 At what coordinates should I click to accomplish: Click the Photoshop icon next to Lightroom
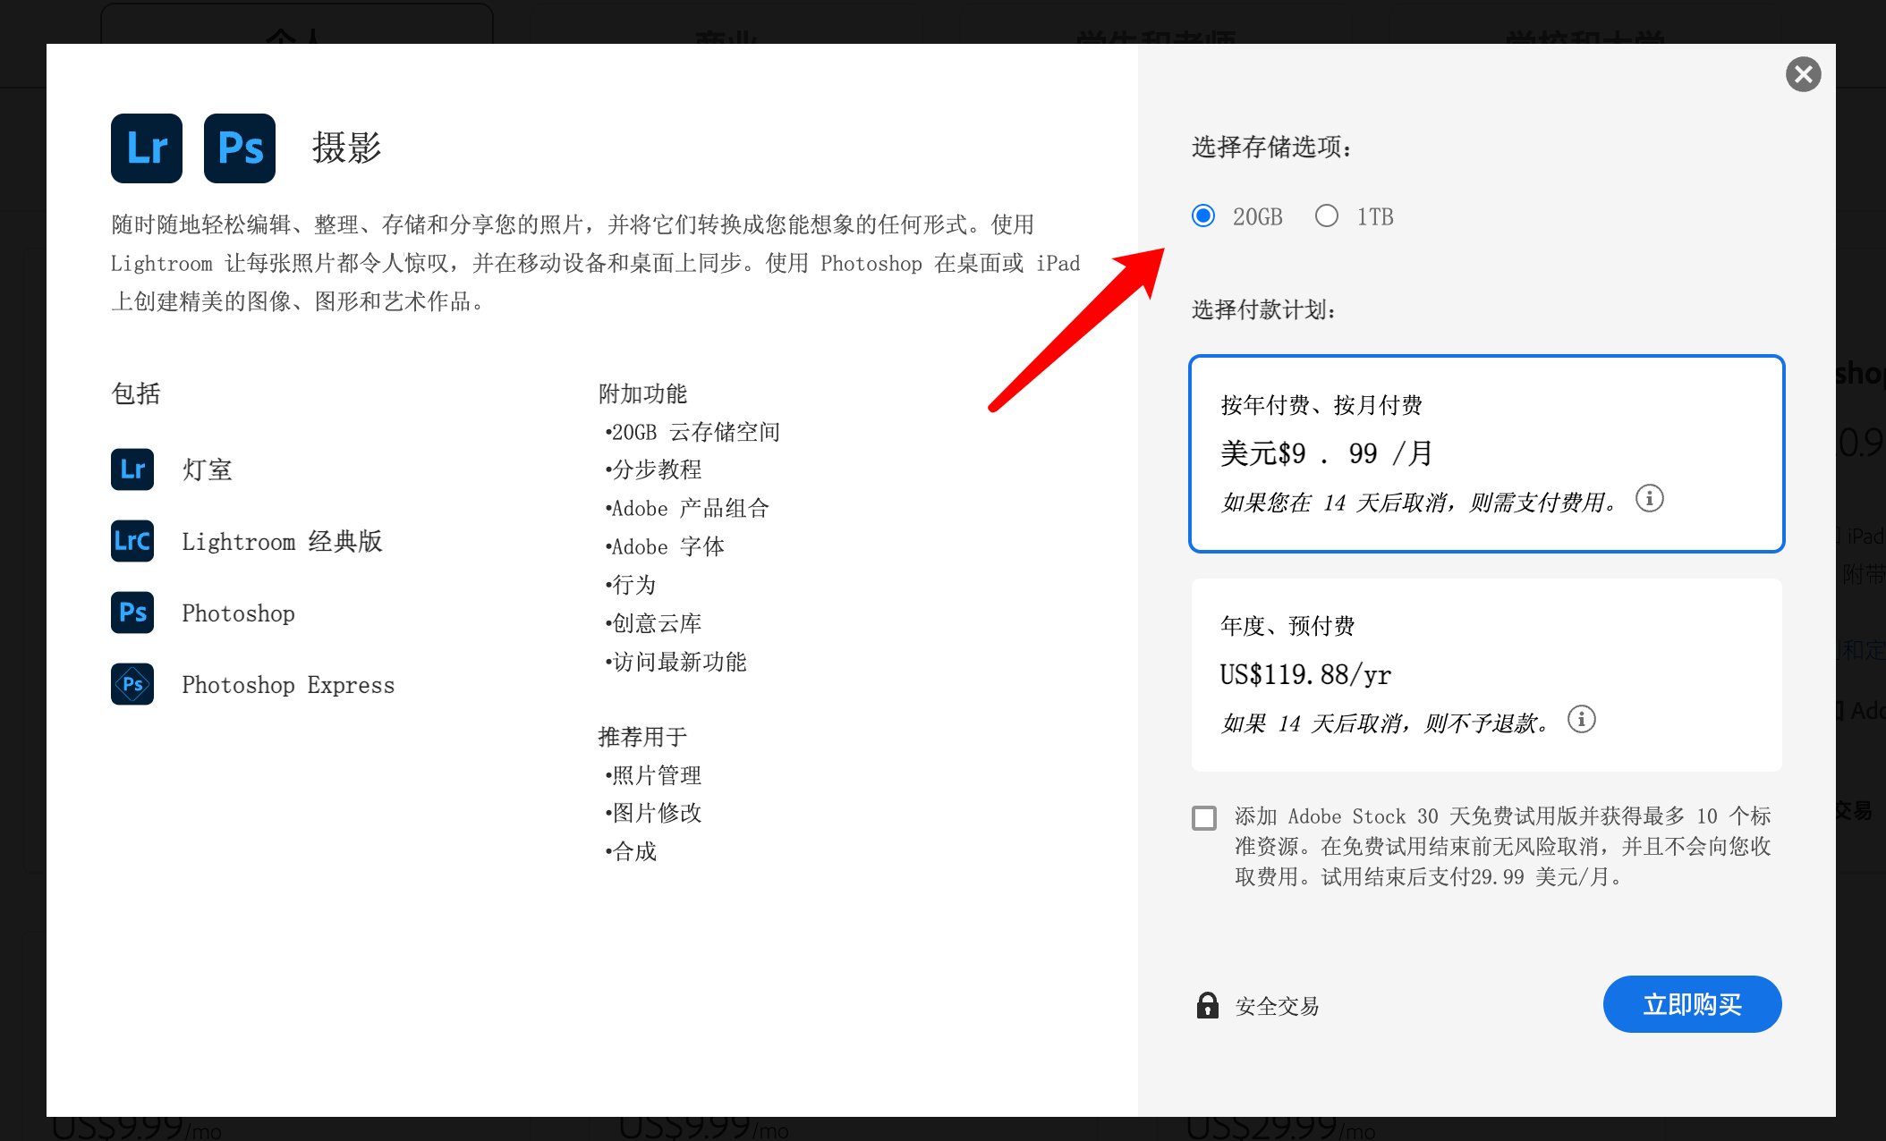[x=239, y=148]
